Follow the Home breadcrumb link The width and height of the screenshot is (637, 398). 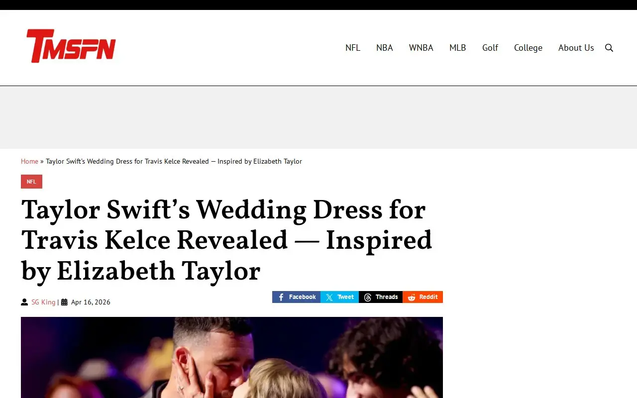pos(29,161)
